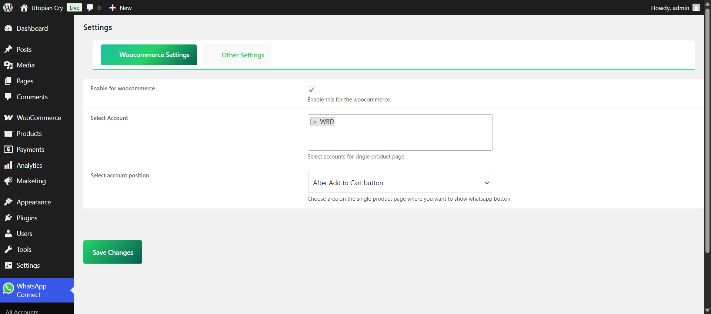Click 'Select accounts for single product page.' text
The height and width of the screenshot is (314, 711).
coord(356,157)
